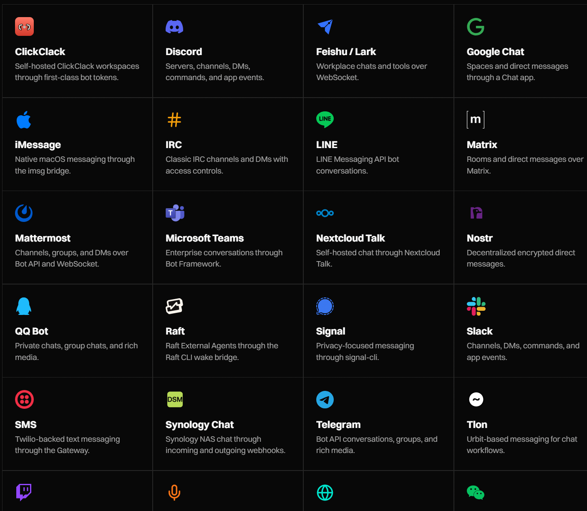Click 'Urbit-based messaging for chat workflows' text

pos(522,445)
